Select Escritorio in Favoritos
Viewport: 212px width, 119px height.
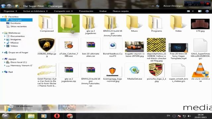pyautogui.click(x=16, y=23)
